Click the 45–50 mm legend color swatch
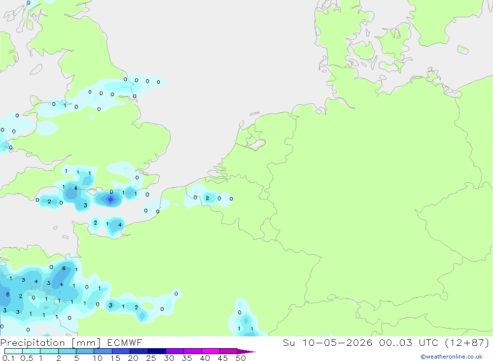The image size is (493, 361). 229,351
